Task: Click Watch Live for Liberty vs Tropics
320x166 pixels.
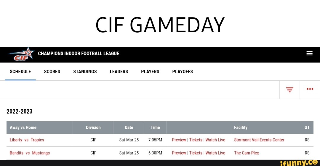Action: pyautogui.click(x=215, y=140)
